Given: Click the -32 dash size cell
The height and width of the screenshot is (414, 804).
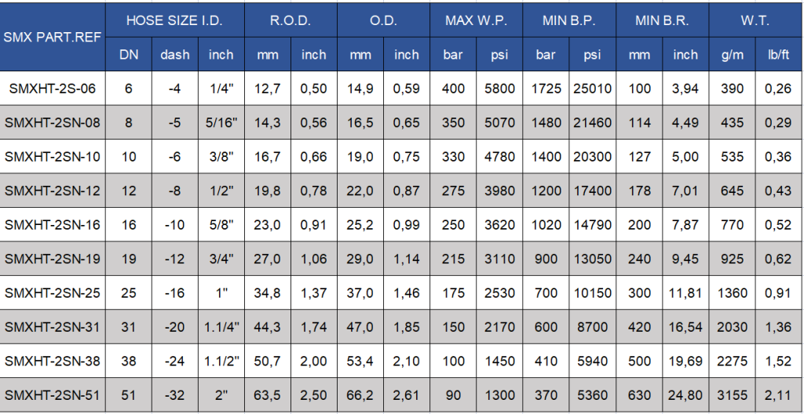Looking at the screenshot, I should coord(174,396).
